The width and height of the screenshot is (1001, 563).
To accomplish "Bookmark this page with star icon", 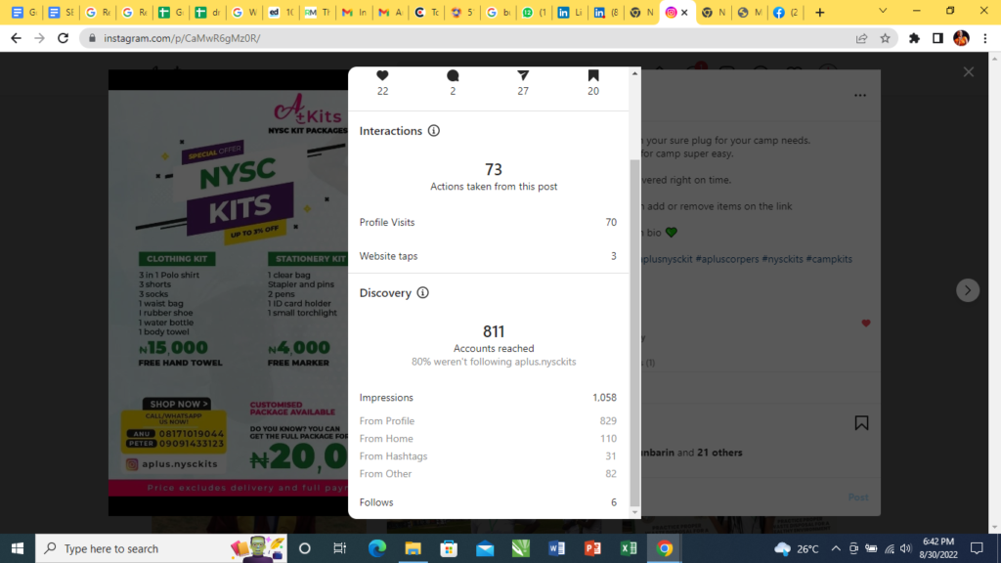I will tap(885, 38).
